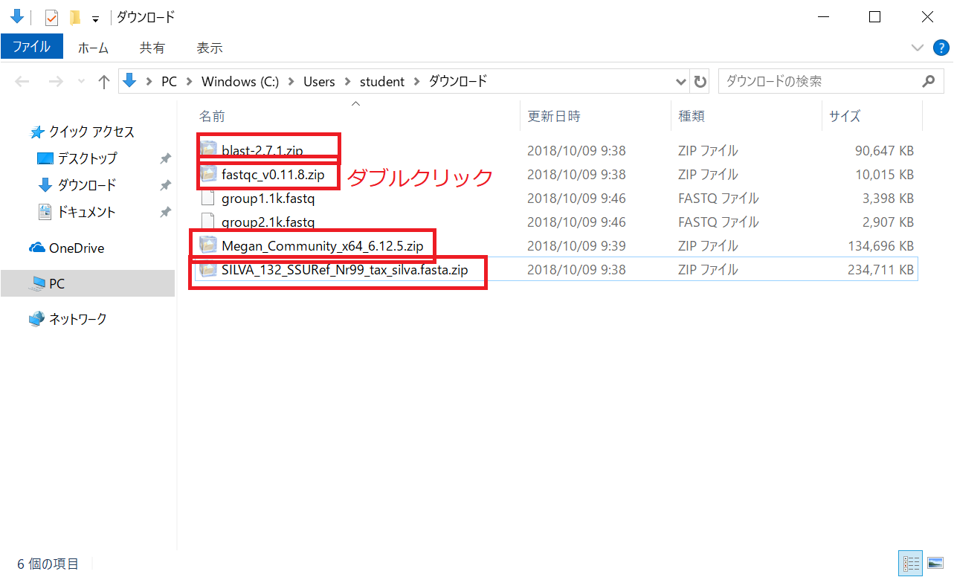954x577 pixels.
Task: Click the properties quick access toolbar icon
Action: coord(51,18)
